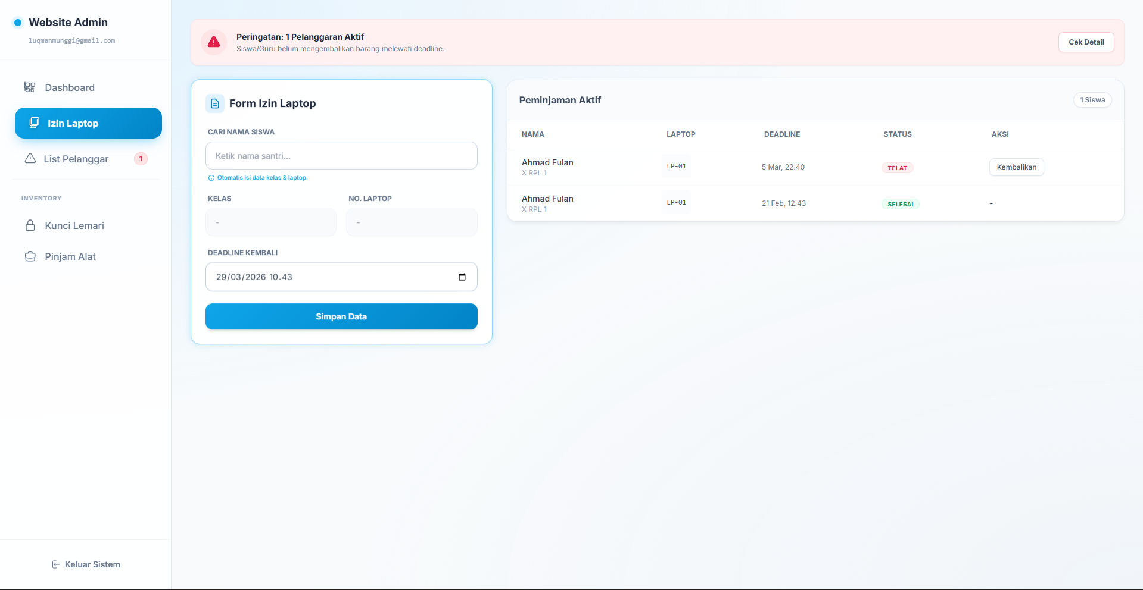Click the Pinjam Alat briefcase icon

click(30, 256)
